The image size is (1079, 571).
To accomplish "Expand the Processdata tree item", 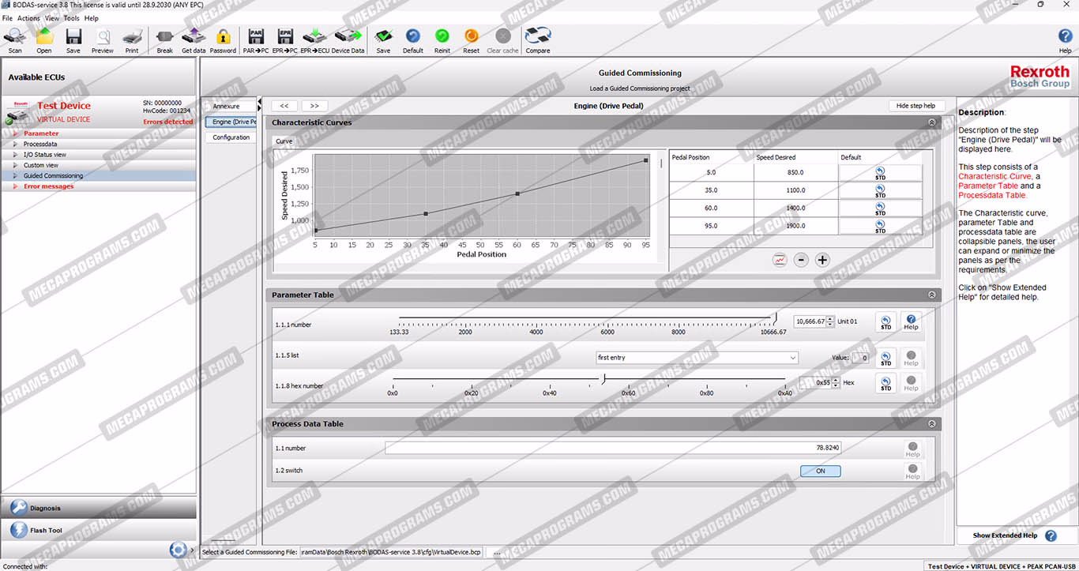I will pos(15,145).
